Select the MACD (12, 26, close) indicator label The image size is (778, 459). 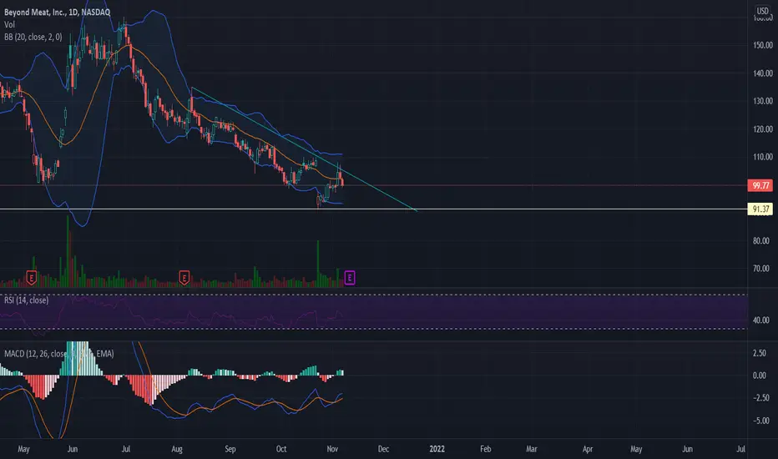[x=59, y=354]
